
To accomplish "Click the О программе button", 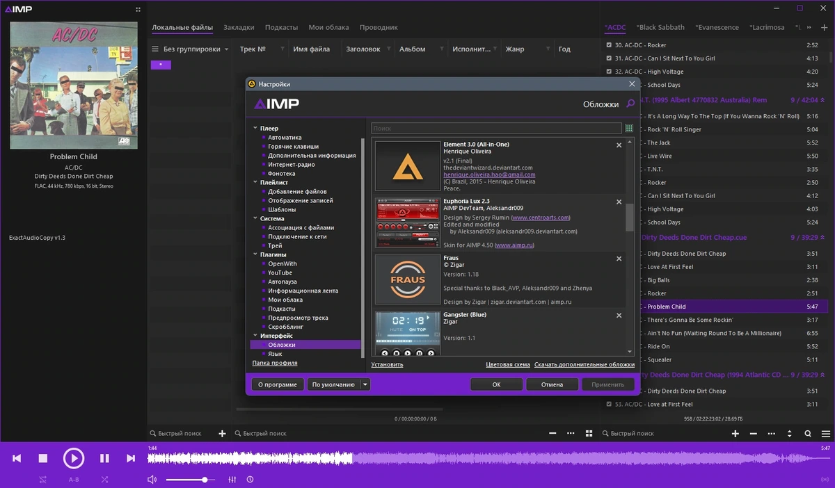I will 278,384.
